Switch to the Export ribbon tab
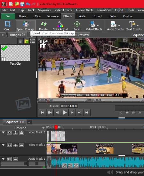The image size is (144, 176). pyautogui.click(x=98, y=16)
